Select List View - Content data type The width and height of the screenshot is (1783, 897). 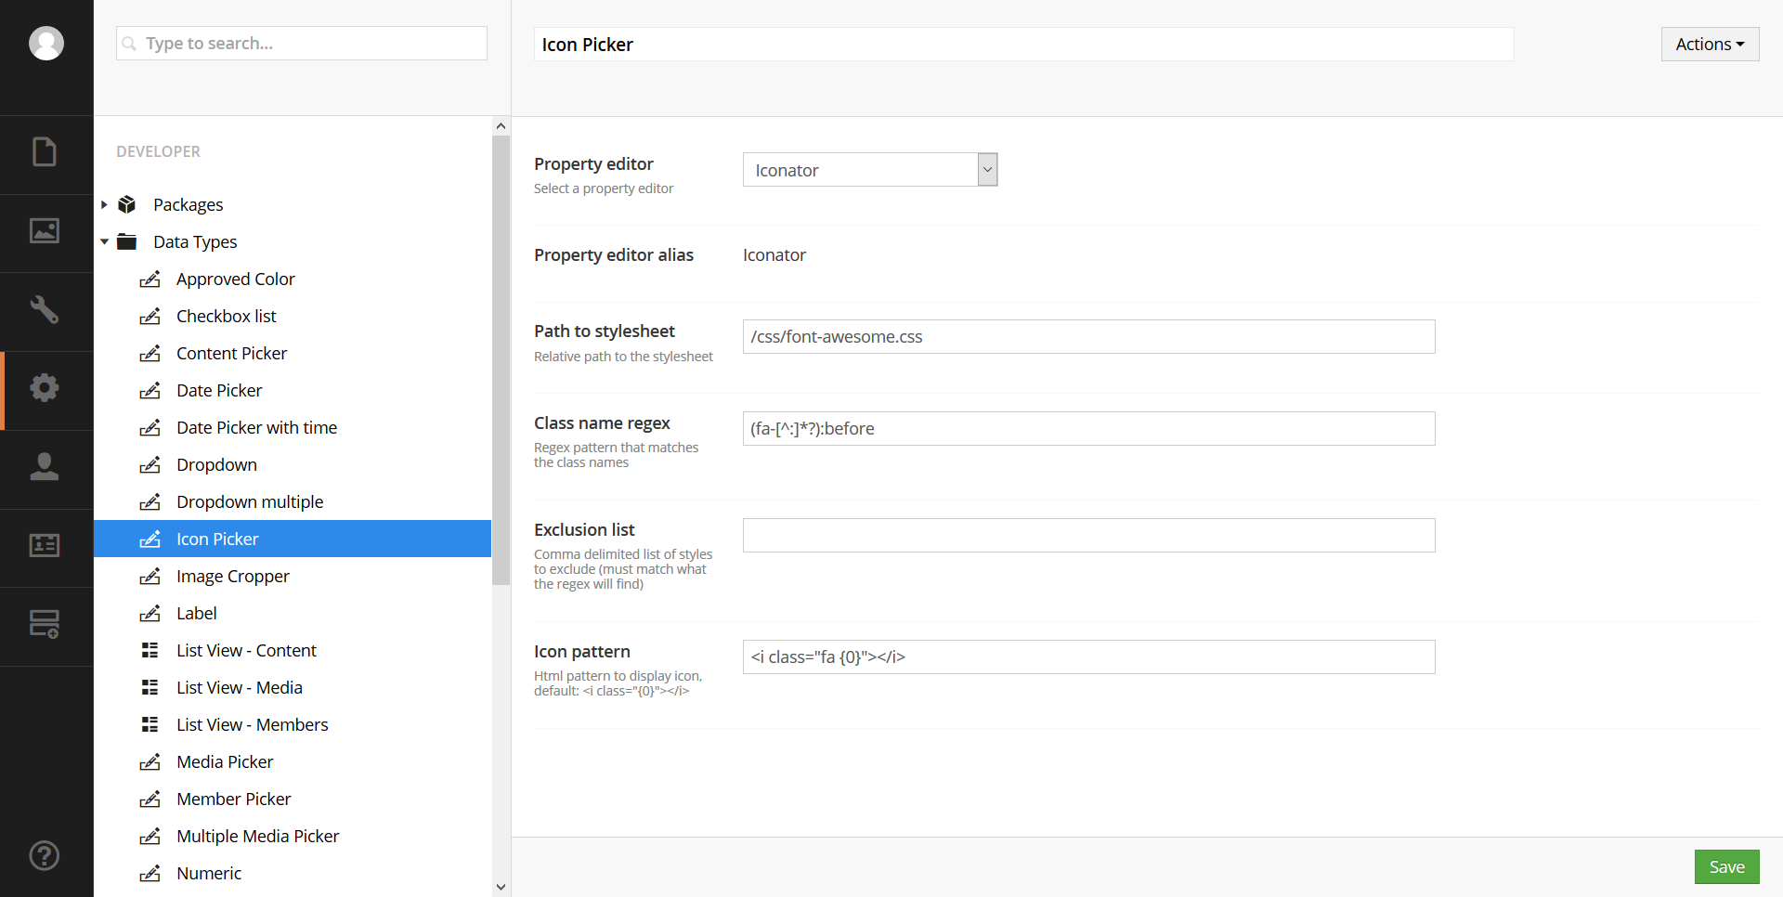click(246, 650)
